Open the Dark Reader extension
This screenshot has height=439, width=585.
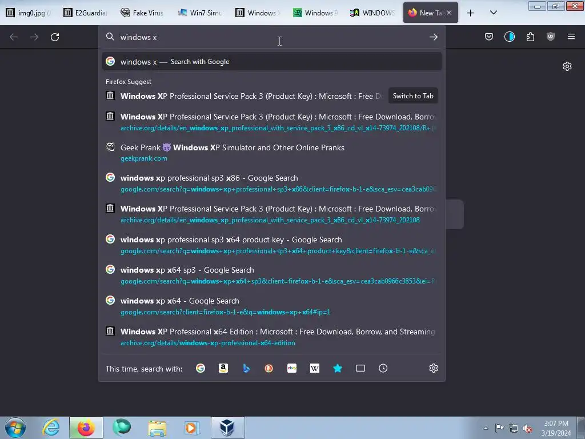[509, 37]
